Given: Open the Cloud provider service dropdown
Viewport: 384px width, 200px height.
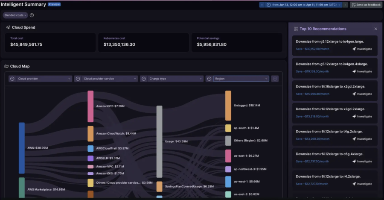Looking at the screenshot, I should click(x=110, y=79).
